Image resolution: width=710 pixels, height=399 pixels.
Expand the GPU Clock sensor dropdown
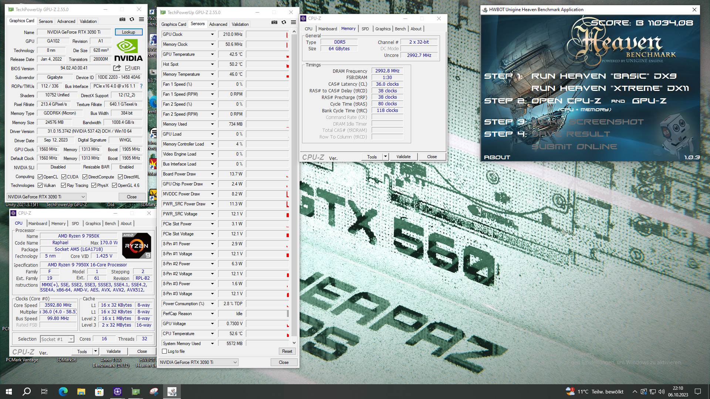212,34
